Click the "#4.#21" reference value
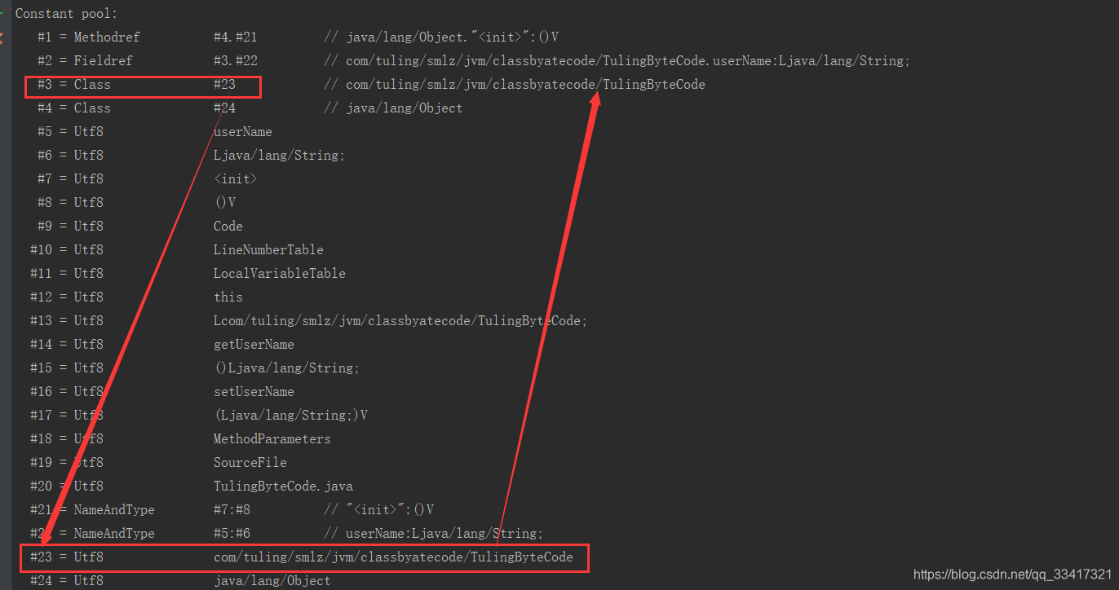Screen dimensions: 1119x590 (236, 37)
